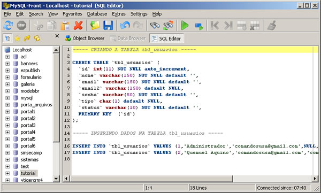Click the broom Clear icon
321x193 pixels.
[272, 26]
